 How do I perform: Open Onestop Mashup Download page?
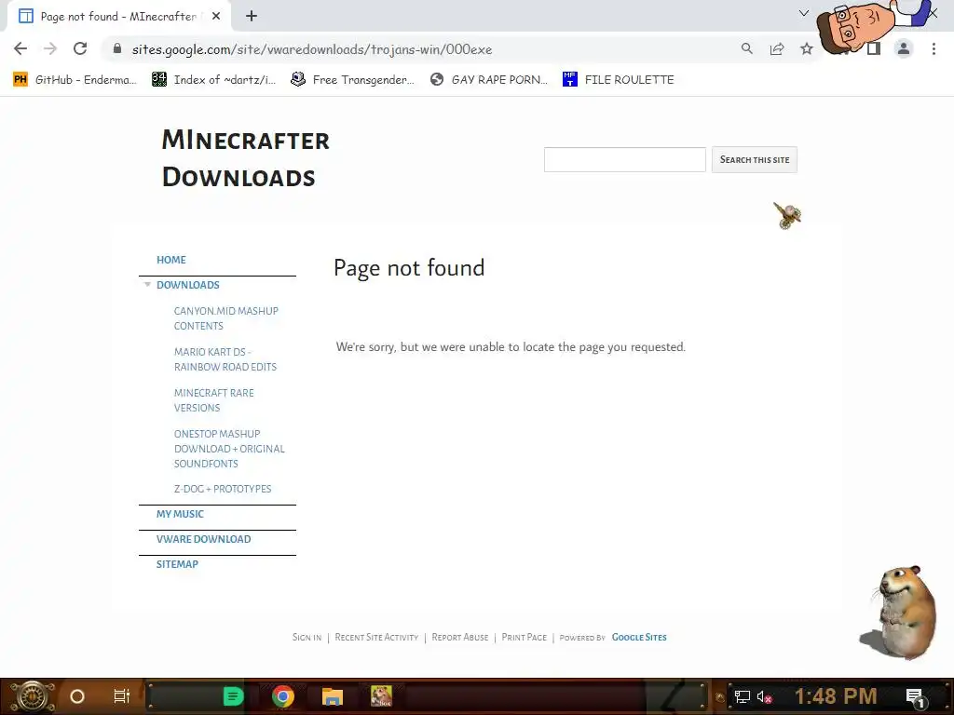pyautogui.click(x=229, y=449)
